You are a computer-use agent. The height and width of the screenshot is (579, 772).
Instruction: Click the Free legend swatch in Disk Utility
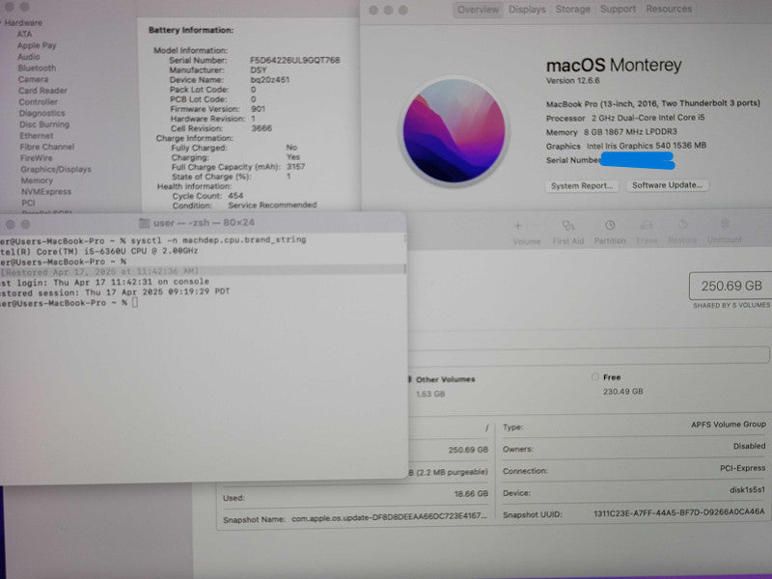coord(594,377)
